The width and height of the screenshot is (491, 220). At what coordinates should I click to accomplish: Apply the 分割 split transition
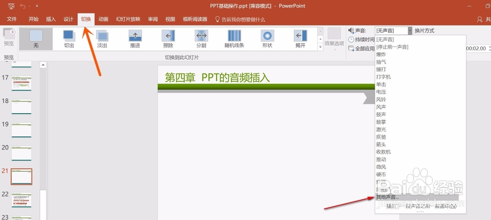[201, 39]
